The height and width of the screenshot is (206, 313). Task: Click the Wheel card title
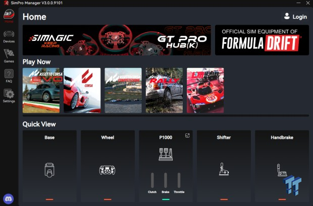108,138
